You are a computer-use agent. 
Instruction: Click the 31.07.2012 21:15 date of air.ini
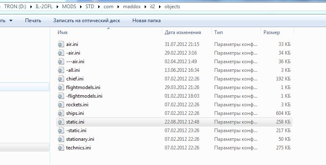pyautogui.click(x=182, y=44)
